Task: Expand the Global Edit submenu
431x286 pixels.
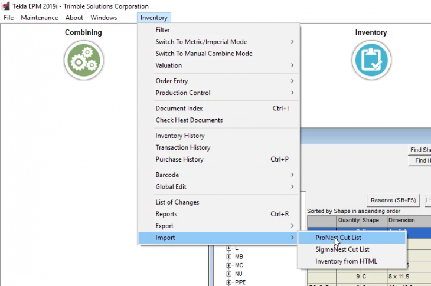Action: click(x=218, y=187)
